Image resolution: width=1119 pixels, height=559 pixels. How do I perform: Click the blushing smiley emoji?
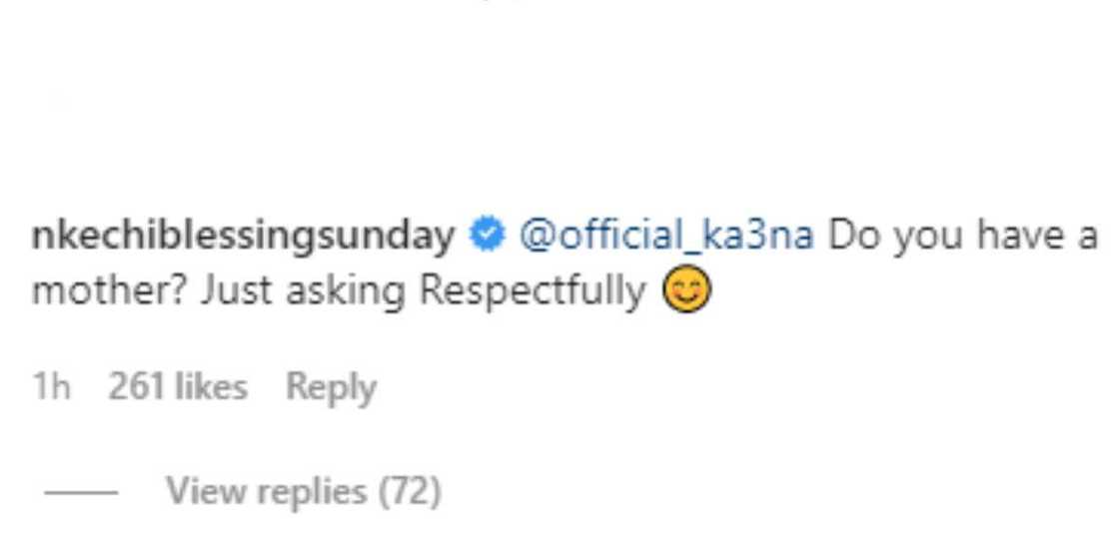point(689,291)
